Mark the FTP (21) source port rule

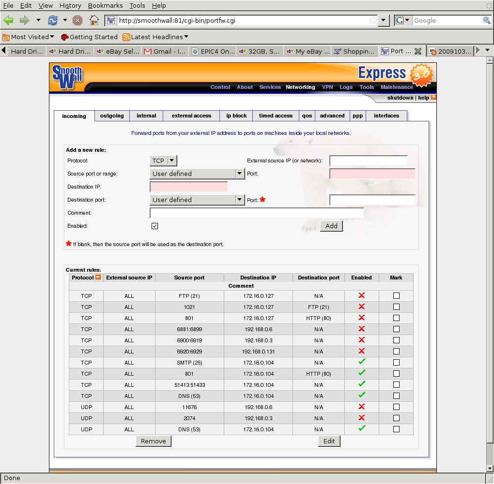tap(396, 296)
